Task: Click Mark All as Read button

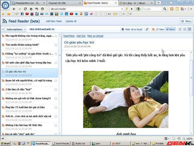Action: tap(132, 29)
